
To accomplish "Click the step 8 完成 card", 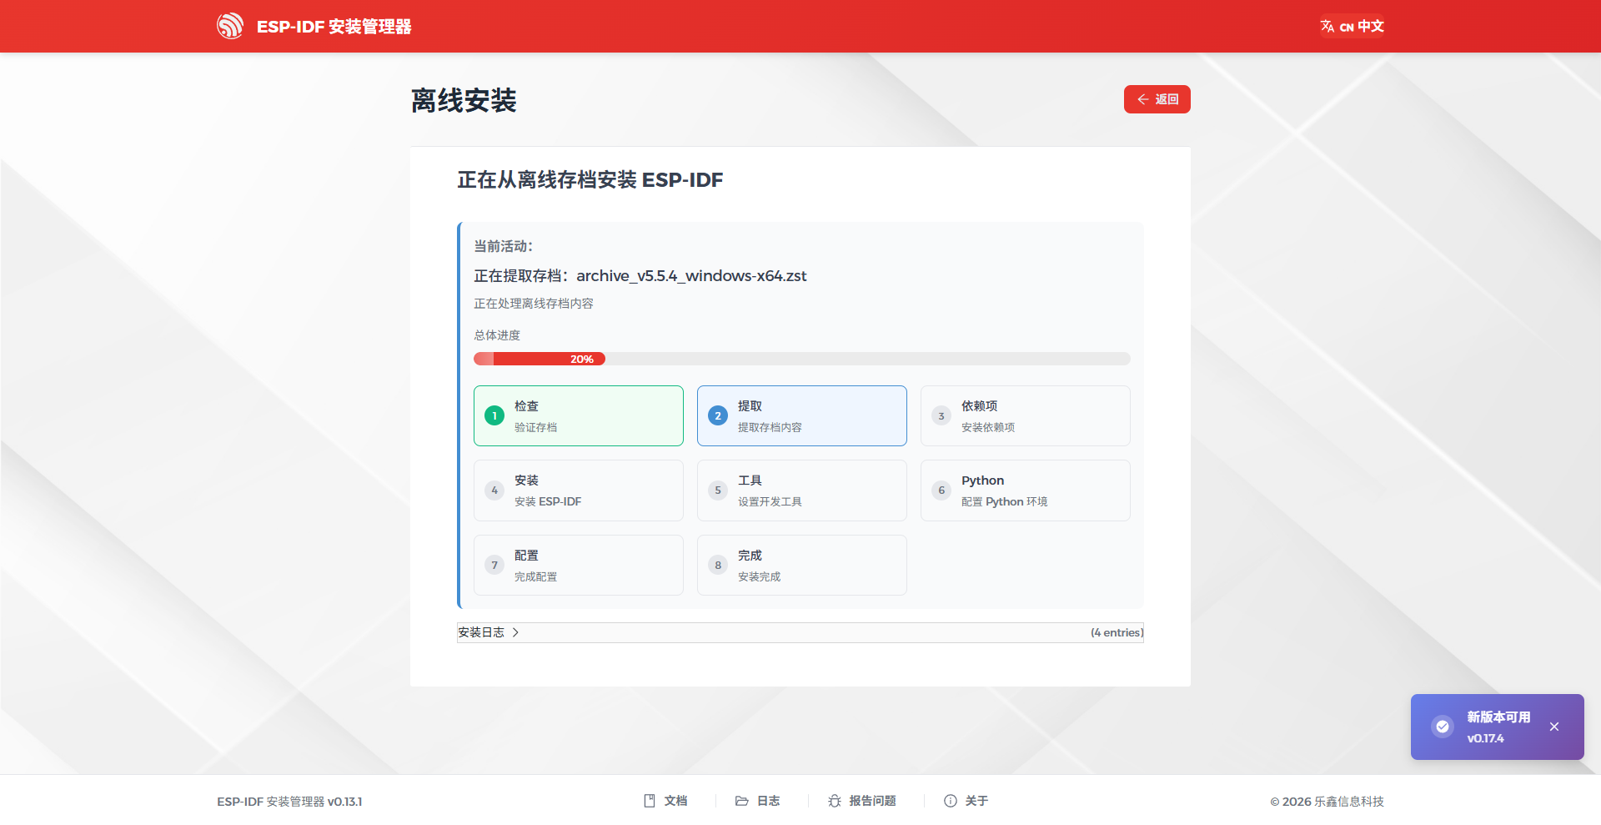I will 802,565.
